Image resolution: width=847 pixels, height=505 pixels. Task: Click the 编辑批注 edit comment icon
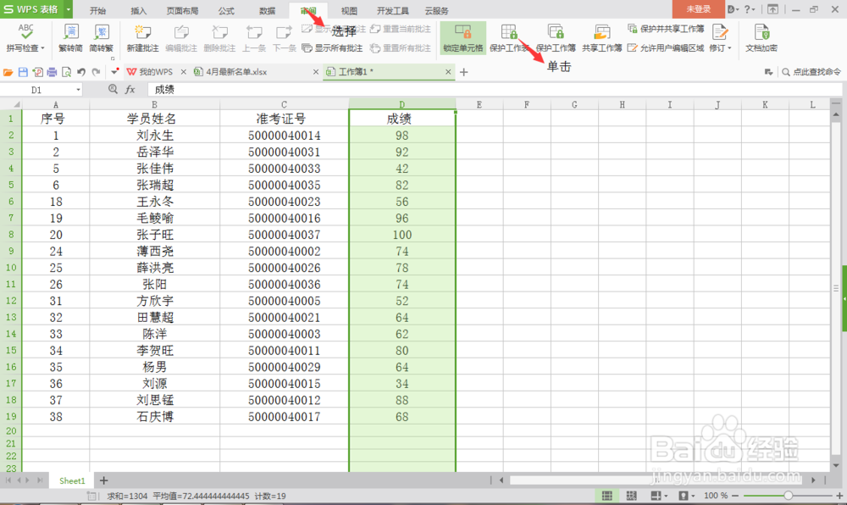[181, 34]
